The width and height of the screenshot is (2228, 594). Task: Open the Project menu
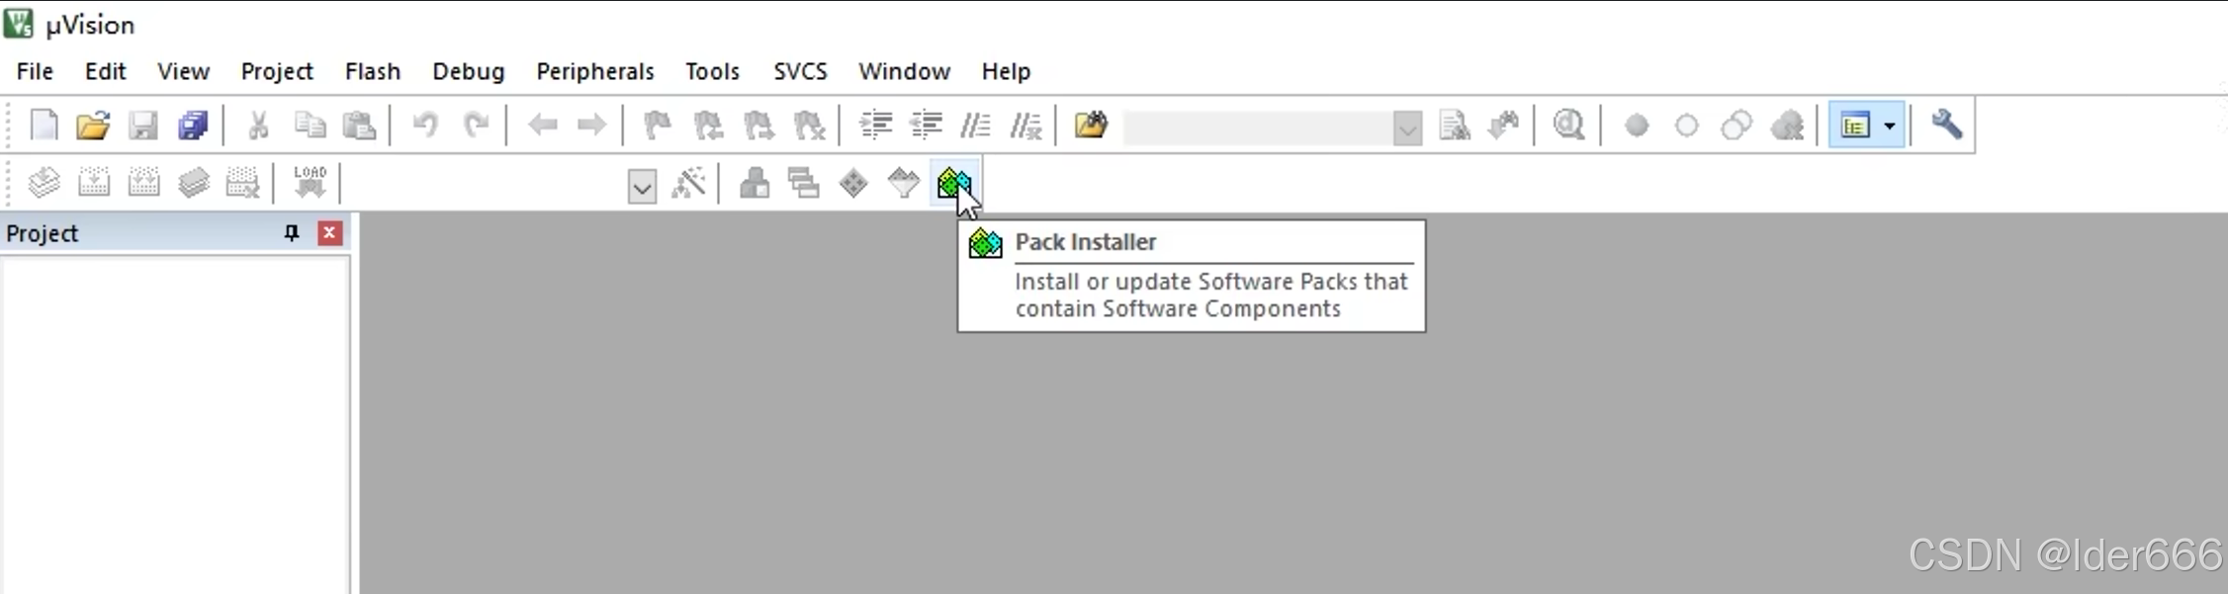coord(277,71)
